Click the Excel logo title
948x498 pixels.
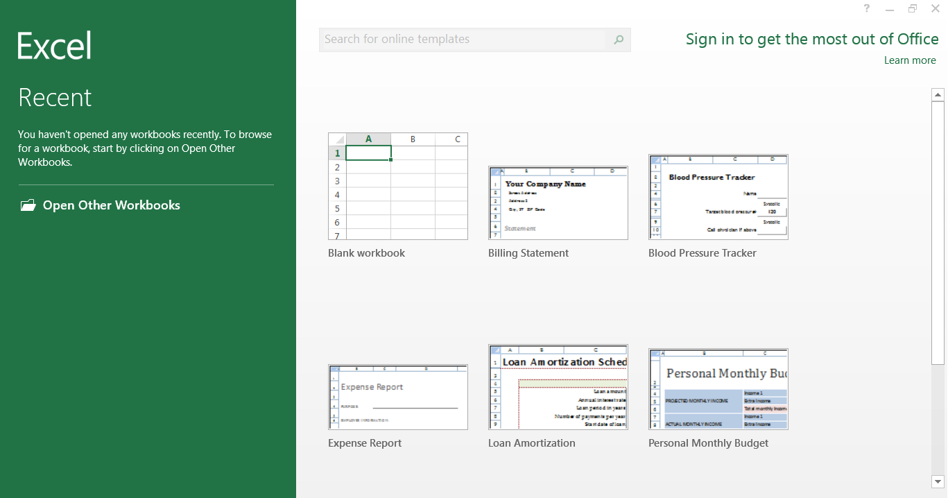click(x=55, y=45)
